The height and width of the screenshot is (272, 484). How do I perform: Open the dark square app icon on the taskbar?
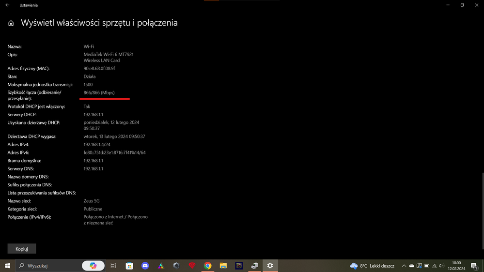click(239, 266)
